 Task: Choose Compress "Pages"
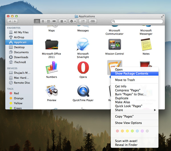(x=135, y=90)
